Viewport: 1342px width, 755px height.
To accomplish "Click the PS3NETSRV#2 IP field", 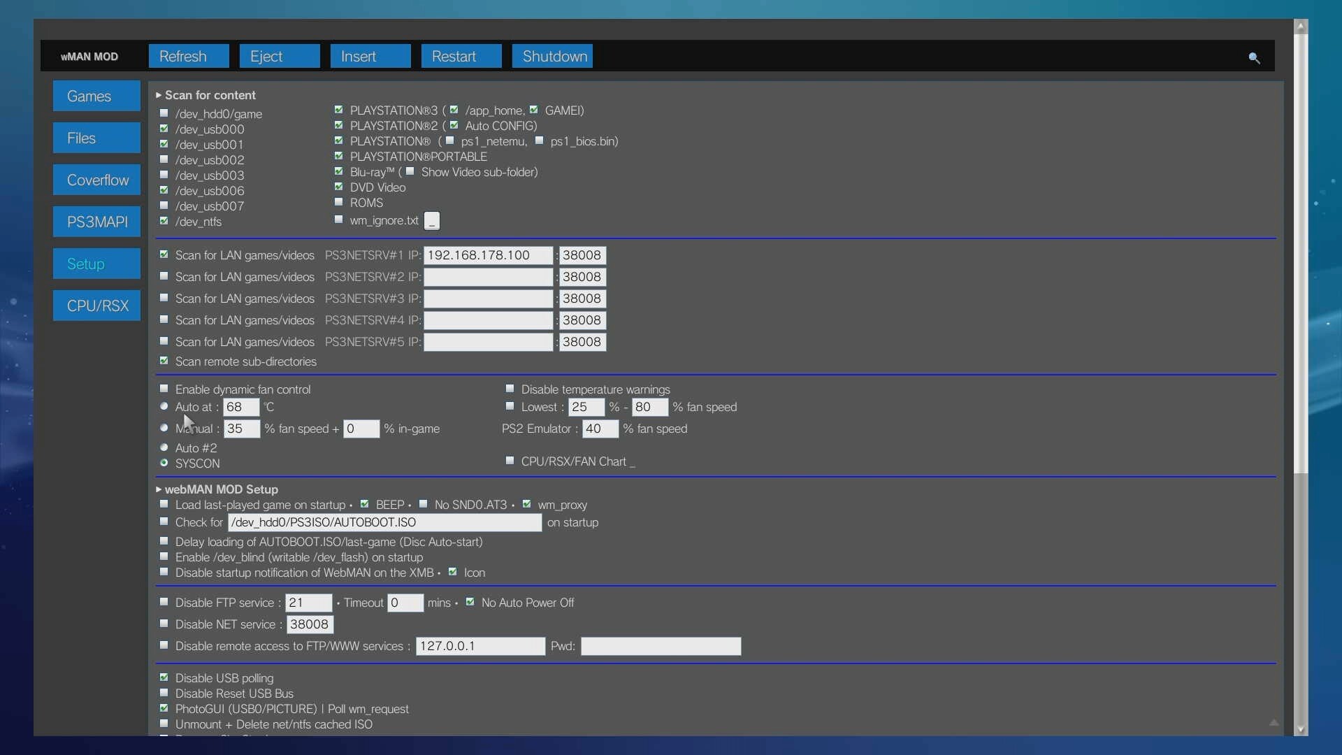I will click(488, 278).
